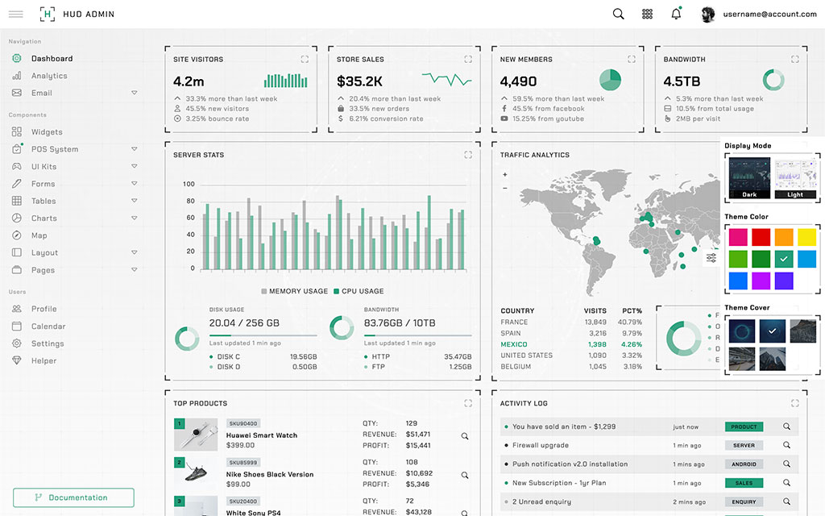The image size is (825, 516).
Task: Expand the POS System submenu
Action: coord(135,149)
